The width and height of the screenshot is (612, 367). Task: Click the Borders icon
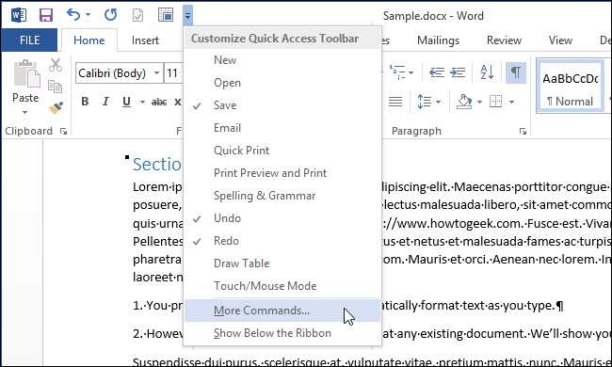click(495, 102)
